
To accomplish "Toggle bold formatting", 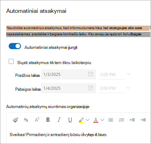I will 48,120.
